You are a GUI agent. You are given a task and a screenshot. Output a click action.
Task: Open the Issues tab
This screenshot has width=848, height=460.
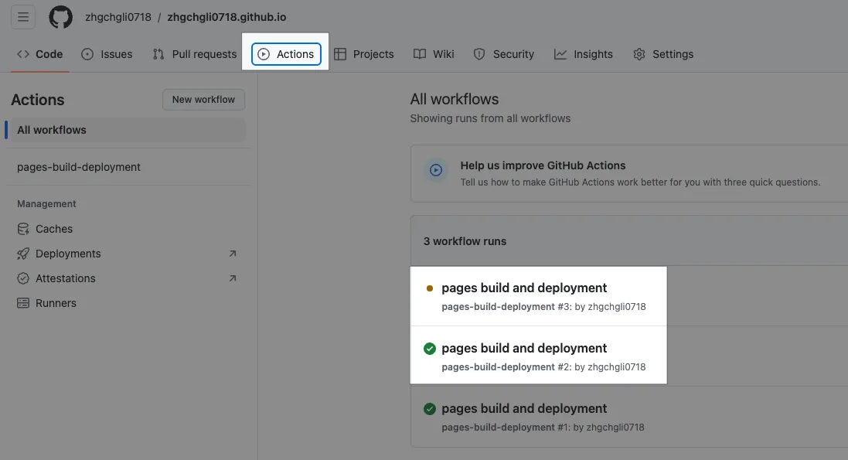[x=107, y=54]
